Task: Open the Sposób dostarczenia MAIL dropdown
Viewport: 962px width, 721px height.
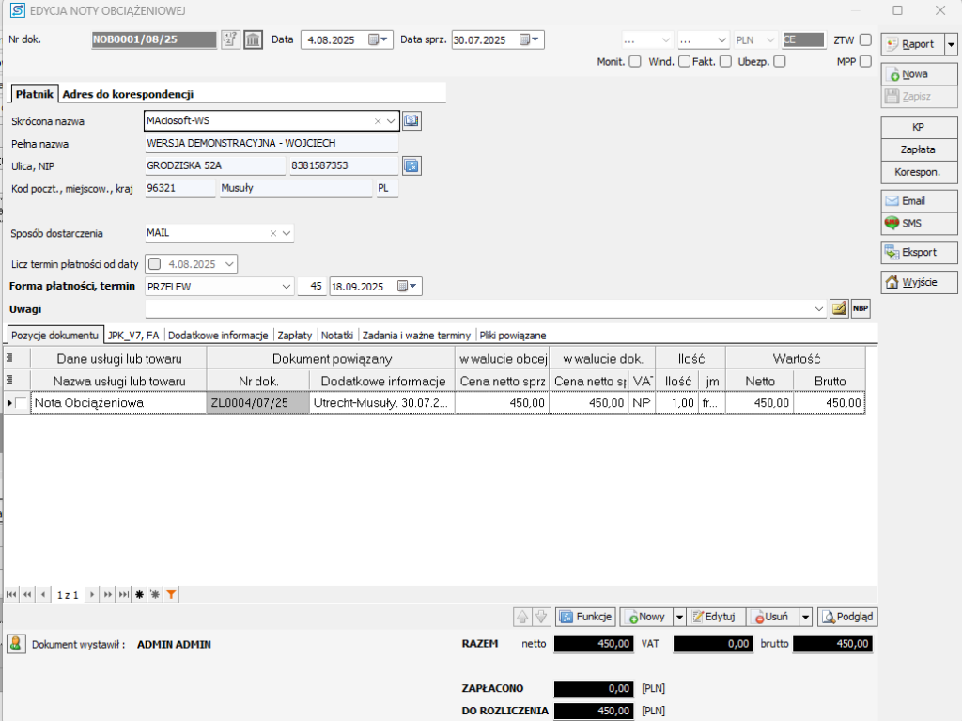Action: 287,233
